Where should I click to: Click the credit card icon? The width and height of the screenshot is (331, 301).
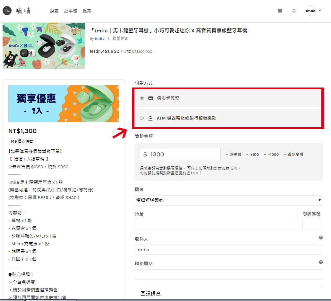click(x=150, y=98)
